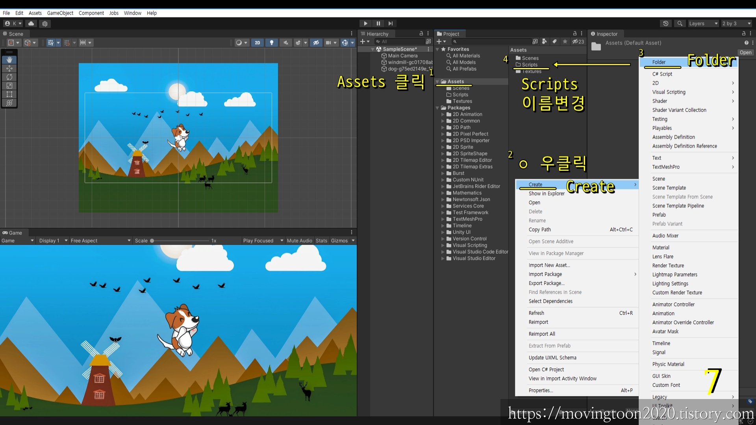Click the Assets folder icon in Inspector
Image resolution: width=756 pixels, height=425 pixels.
click(596, 46)
